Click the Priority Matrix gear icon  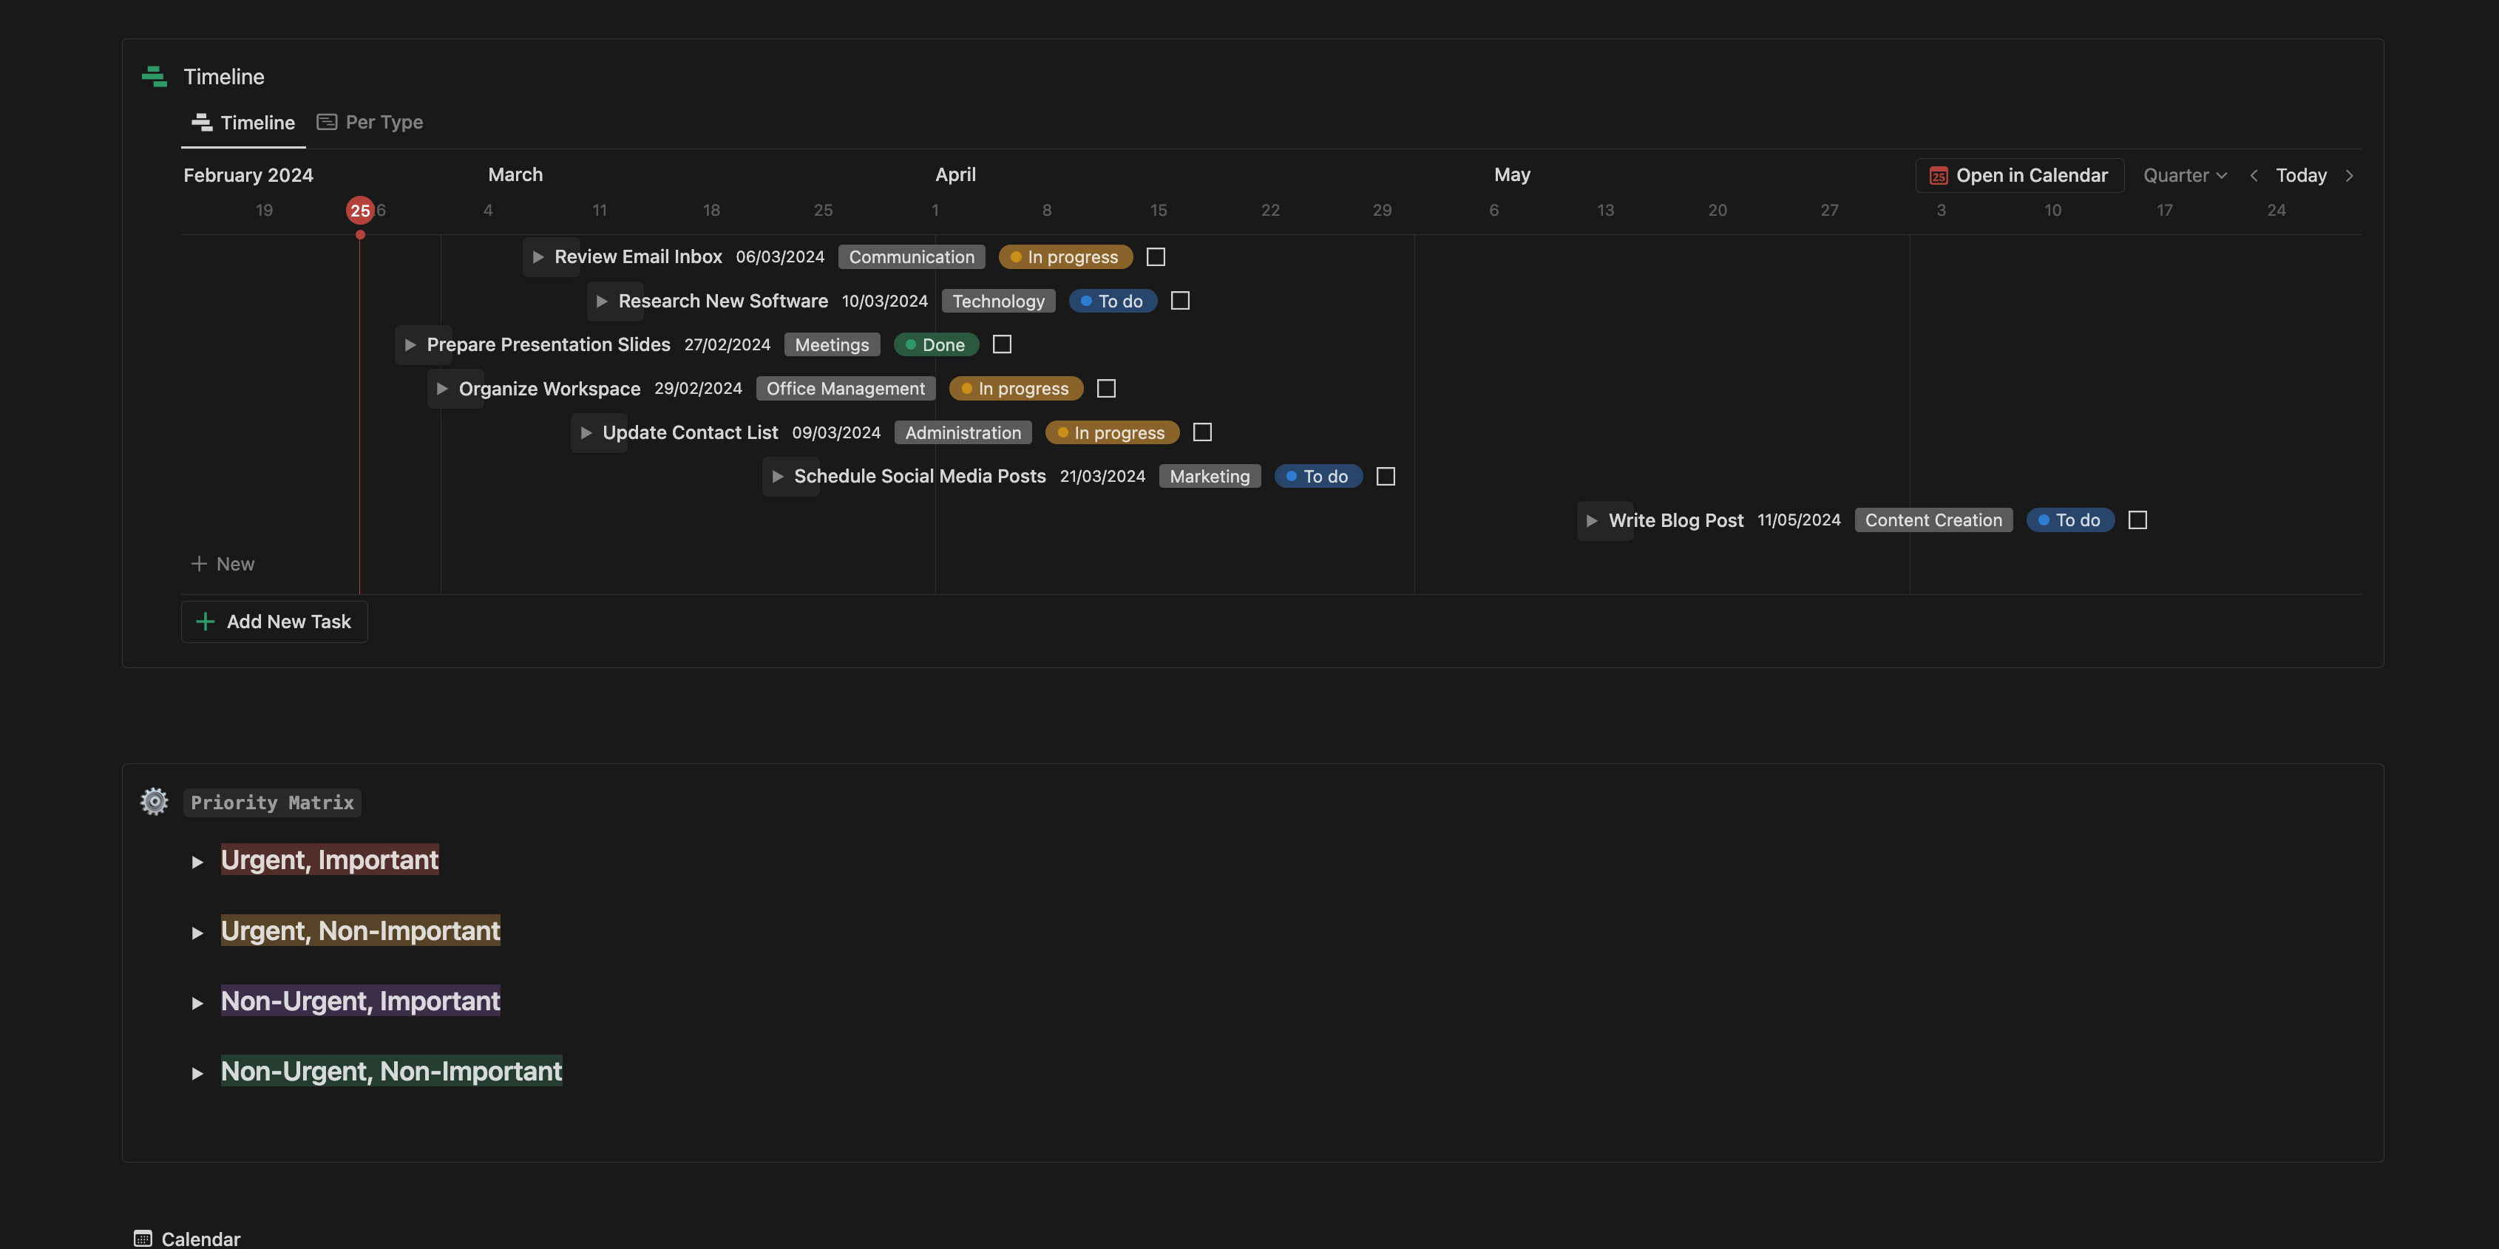click(155, 802)
